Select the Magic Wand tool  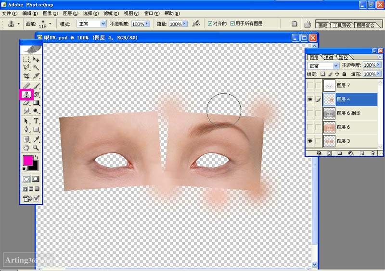[x=36, y=67]
